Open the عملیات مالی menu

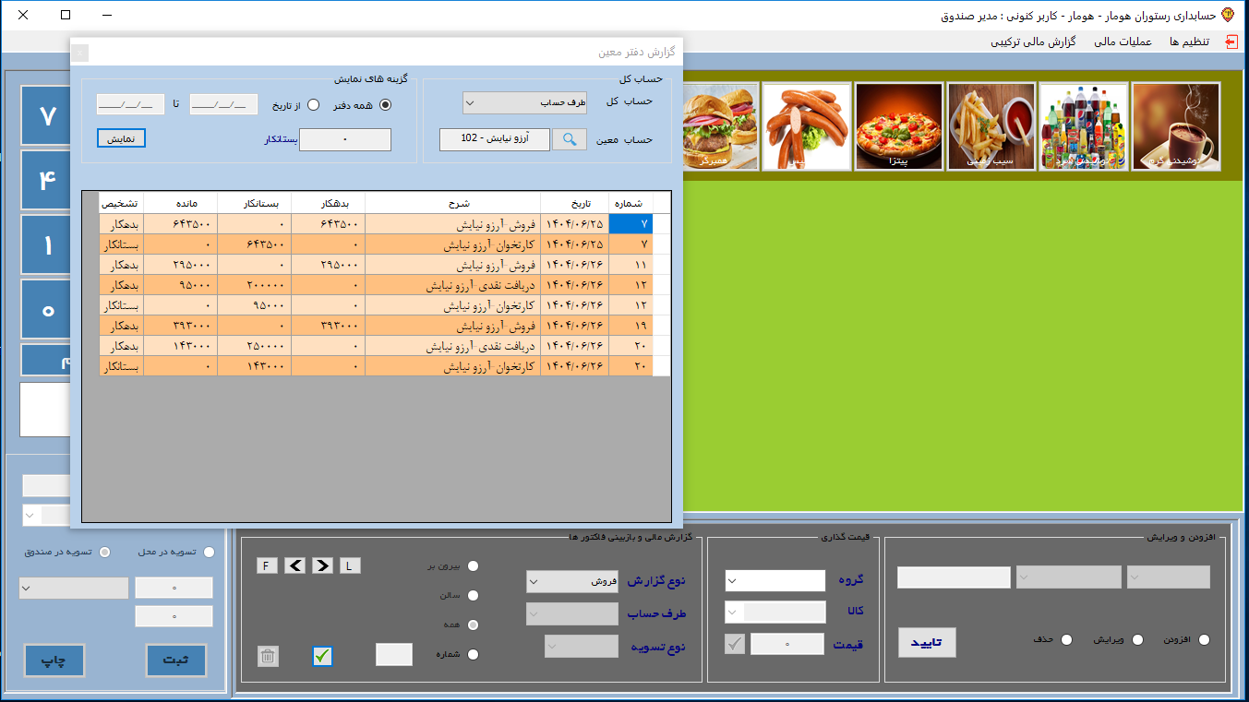click(1123, 42)
